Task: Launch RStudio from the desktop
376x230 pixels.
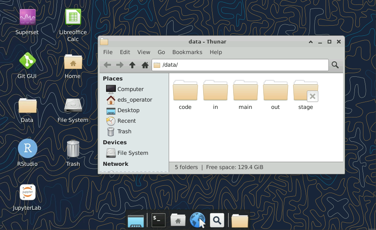Action: coord(28,148)
